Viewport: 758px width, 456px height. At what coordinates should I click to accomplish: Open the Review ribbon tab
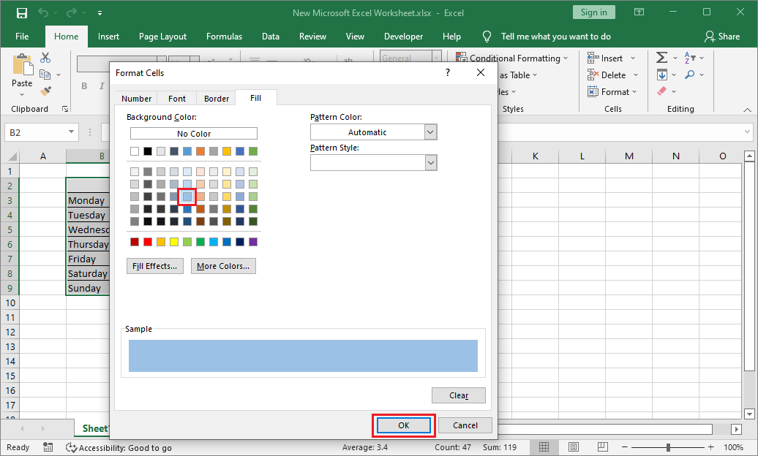coord(312,36)
